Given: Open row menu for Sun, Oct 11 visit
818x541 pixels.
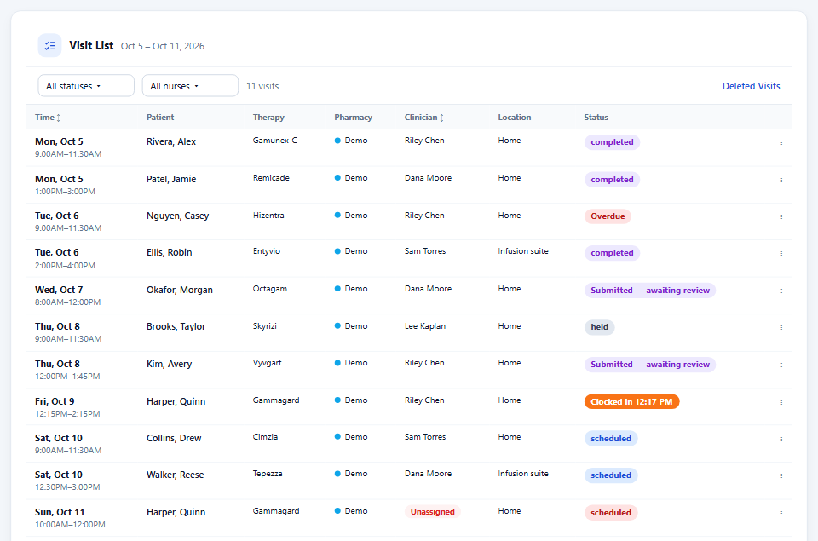Looking at the screenshot, I should [x=781, y=514].
